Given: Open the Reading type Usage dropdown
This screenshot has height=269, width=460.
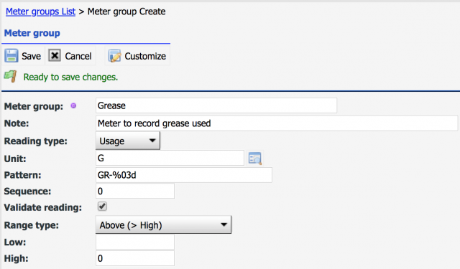Looking at the screenshot, I should point(128,141).
